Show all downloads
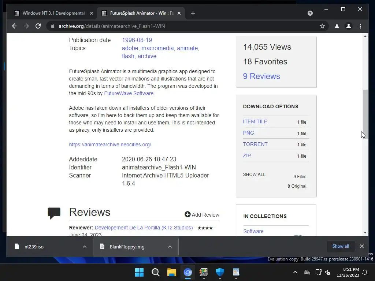This screenshot has width=375, height=281. [341, 246]
